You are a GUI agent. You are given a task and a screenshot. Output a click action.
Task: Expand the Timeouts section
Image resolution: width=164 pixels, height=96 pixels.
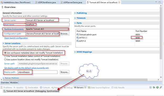click(x=75, y=18)
